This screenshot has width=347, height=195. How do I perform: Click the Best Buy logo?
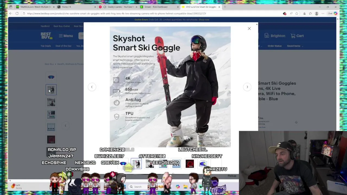[x=46, y=35]
